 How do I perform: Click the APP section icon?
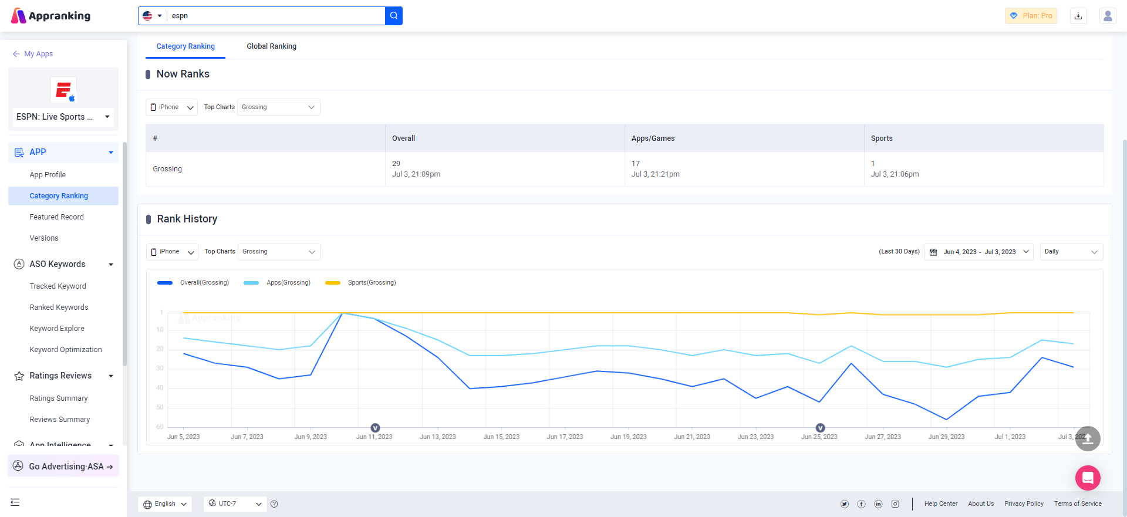click(x=19, y=153)
